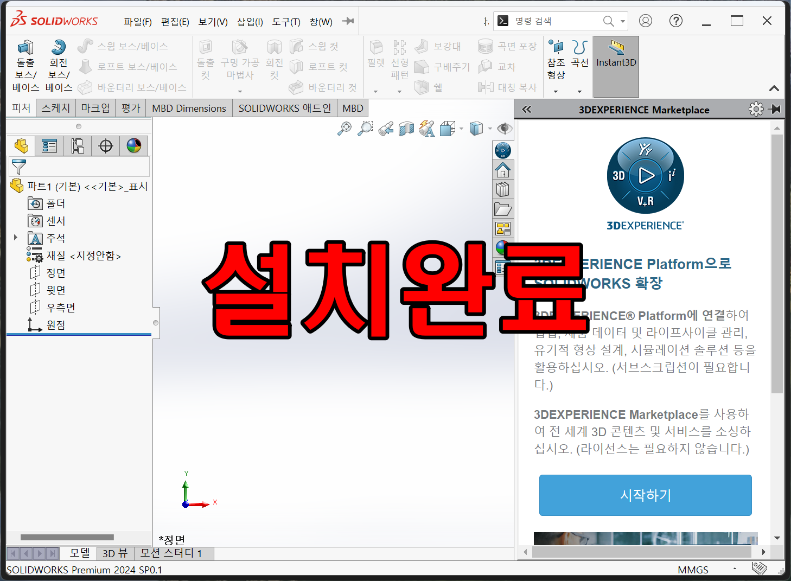The image size is (791, 581).
Task: Open Design Library icon in task pane
Action: coord(503,189)
